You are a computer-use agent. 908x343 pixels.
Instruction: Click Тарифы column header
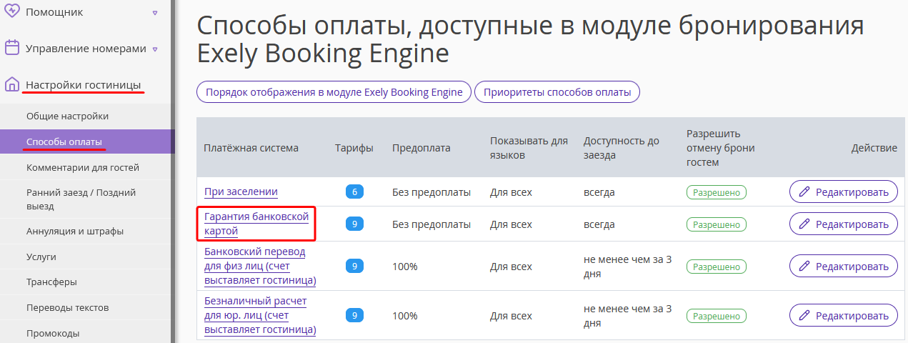pyautogui.click(x=354, y=148)
